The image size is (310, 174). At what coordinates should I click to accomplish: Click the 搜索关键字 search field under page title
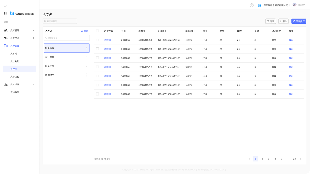tap(60, 21)
